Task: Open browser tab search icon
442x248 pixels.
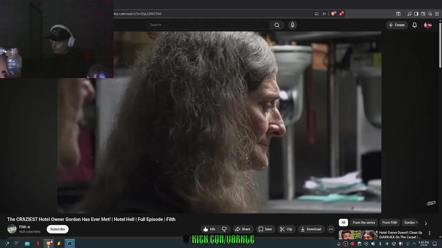Action: click(398, 14)
